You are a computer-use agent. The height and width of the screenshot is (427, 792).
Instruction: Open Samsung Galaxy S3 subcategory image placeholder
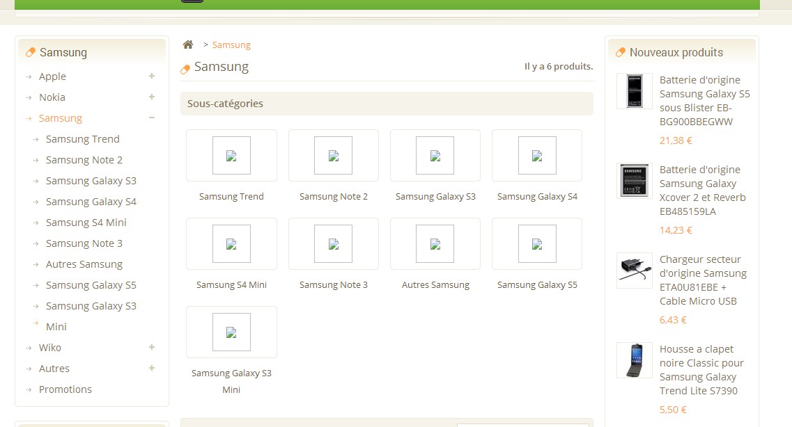click(435, 155)
